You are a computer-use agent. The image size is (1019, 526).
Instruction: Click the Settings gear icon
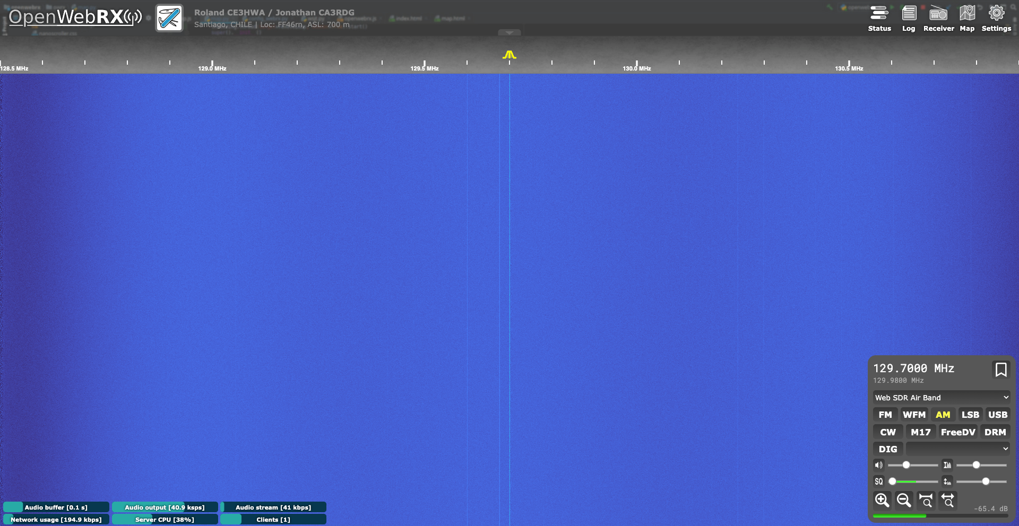click(x=996, y=18)
